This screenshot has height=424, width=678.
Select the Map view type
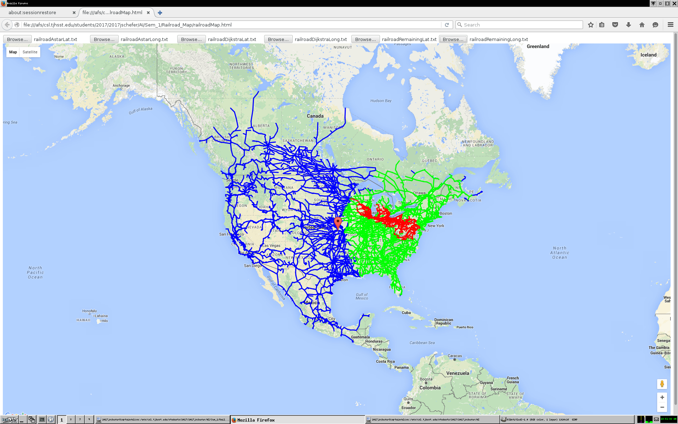(13, 52)
